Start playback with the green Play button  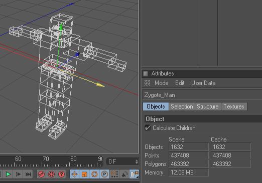pyautogui.click(x=8, y=174)
